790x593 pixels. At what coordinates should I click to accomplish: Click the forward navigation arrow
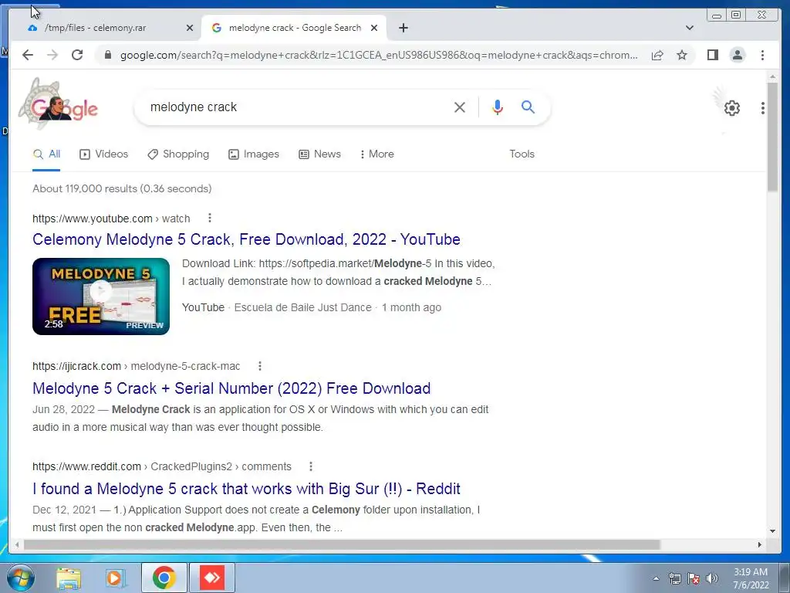tap(52, 55)
